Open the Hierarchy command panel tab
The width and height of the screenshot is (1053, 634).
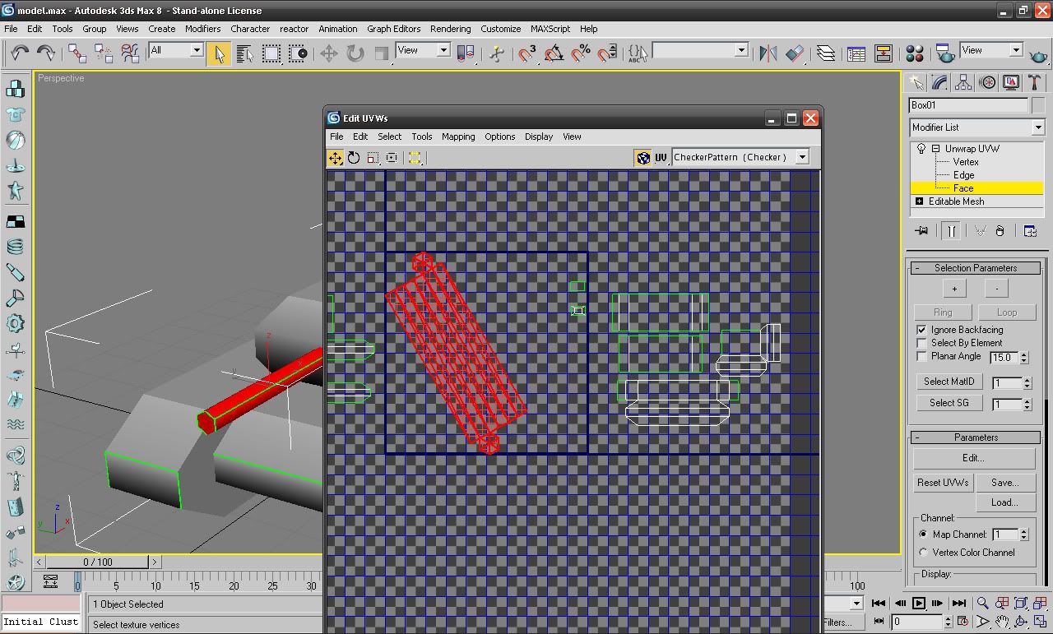tap(963, 82)
